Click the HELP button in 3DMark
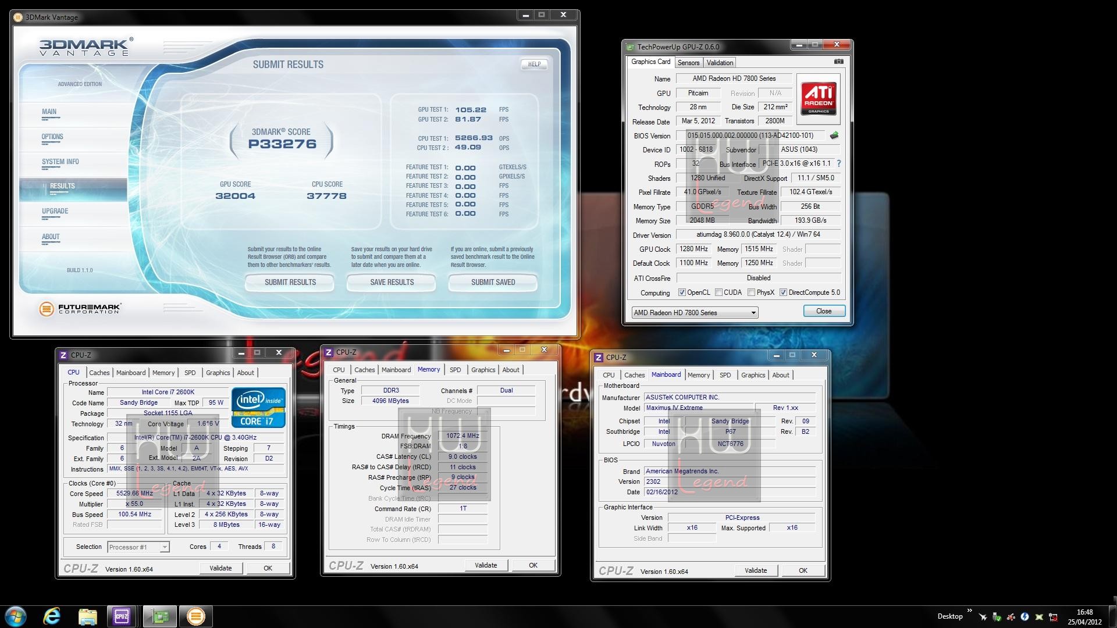The height and width of the screenshot is (628, 1117). [534, 65]
